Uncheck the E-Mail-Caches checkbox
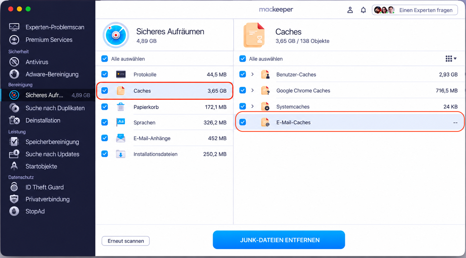Screen dimensions: 466x258 pos(243,122)
